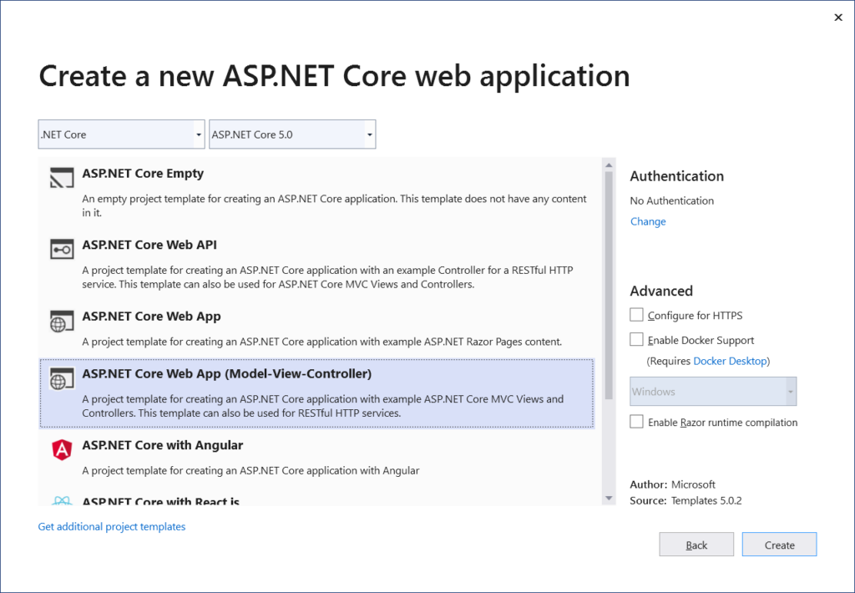The image size is (855, 593).
Task: Open Get additional project templates link
Action: 112,526
